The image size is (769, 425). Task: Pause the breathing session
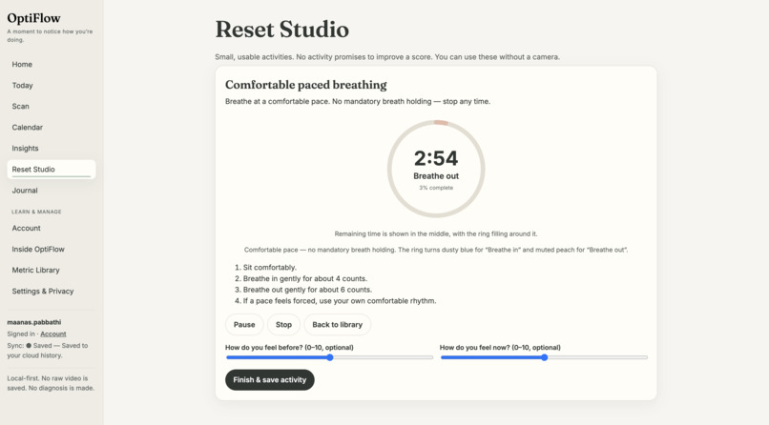tap(244, 325)
